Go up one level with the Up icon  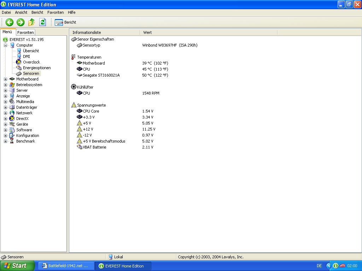tap(31, 22)
